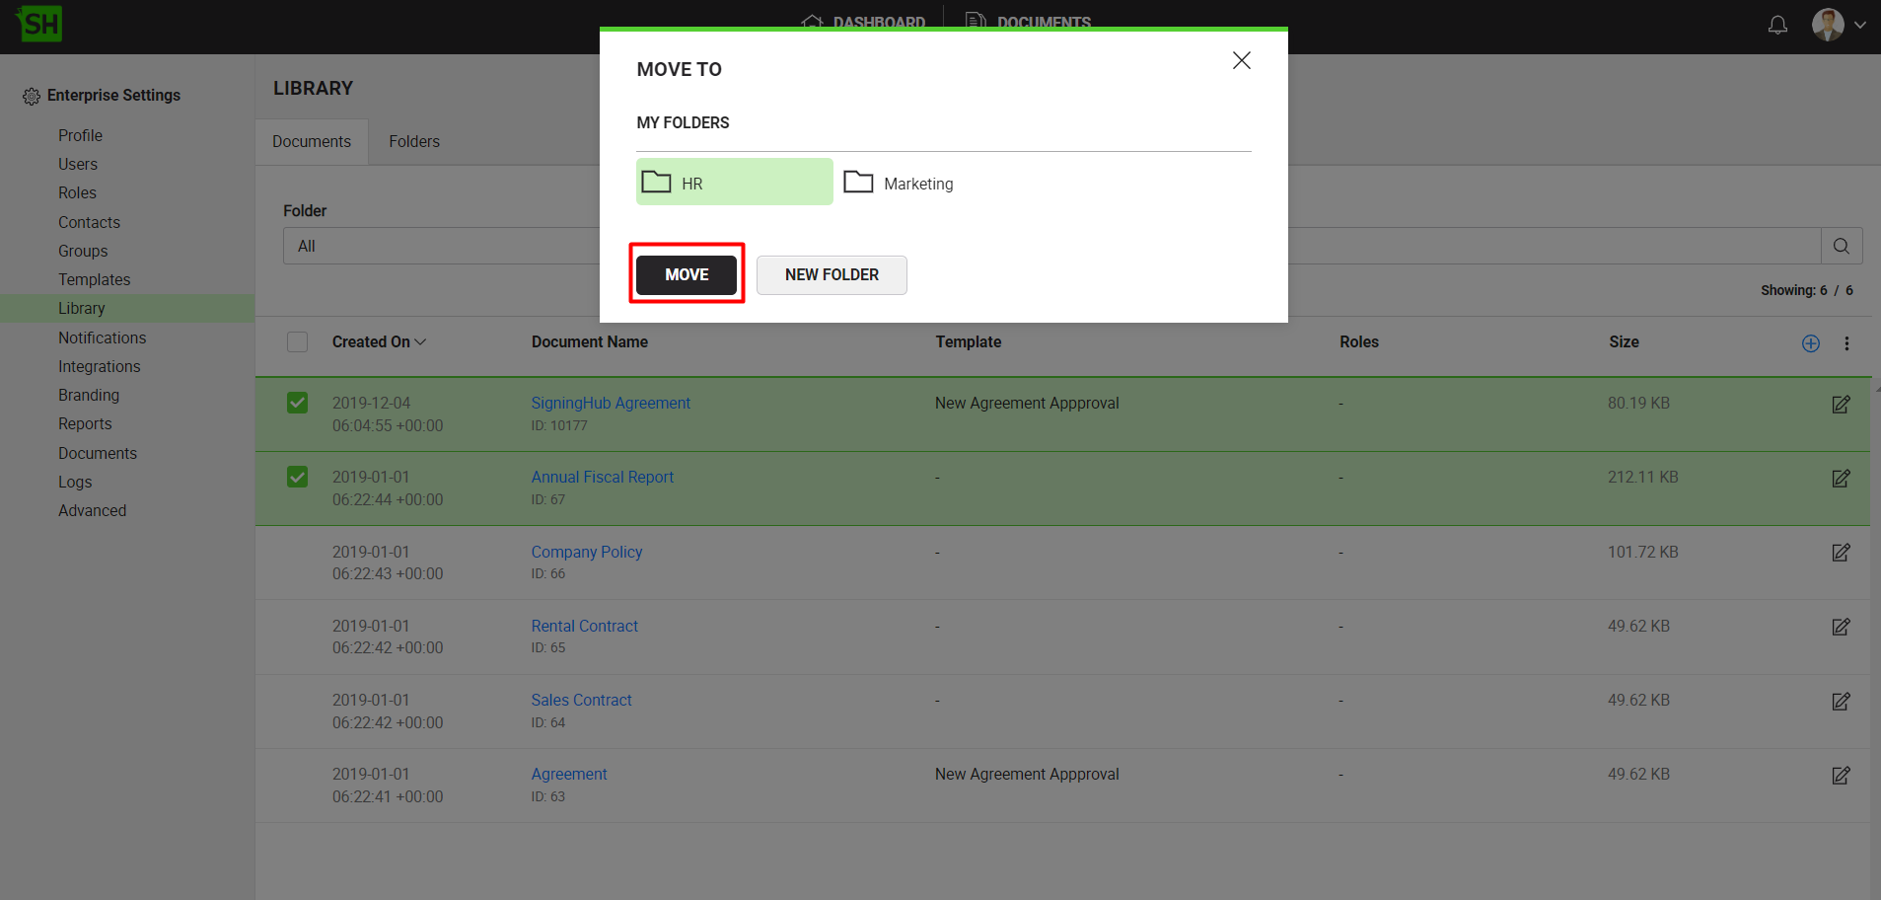
Task: Open the three-dot table options menu
Action: (1846, 343)
